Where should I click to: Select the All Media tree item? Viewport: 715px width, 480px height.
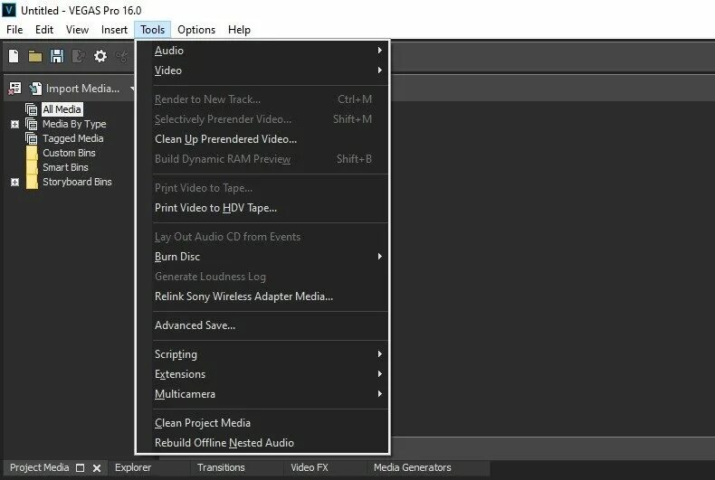click(62, 109)
